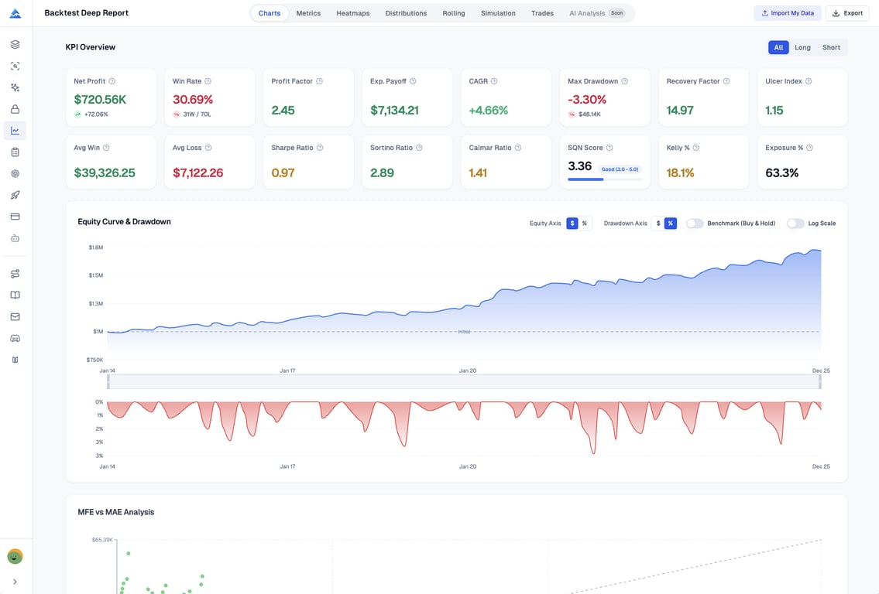Open the lock icon in sidebar

(15, 109)
